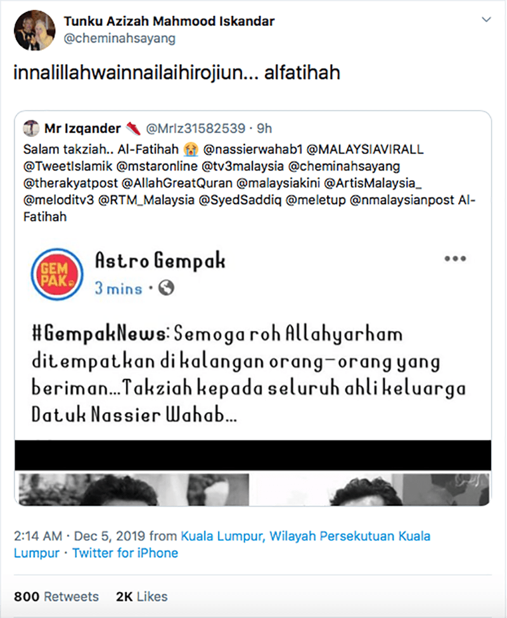This screenshot has width=507, height=618.
Task: Click the red sneaker emoji by Mr Izqander
Action: [133, 128]
